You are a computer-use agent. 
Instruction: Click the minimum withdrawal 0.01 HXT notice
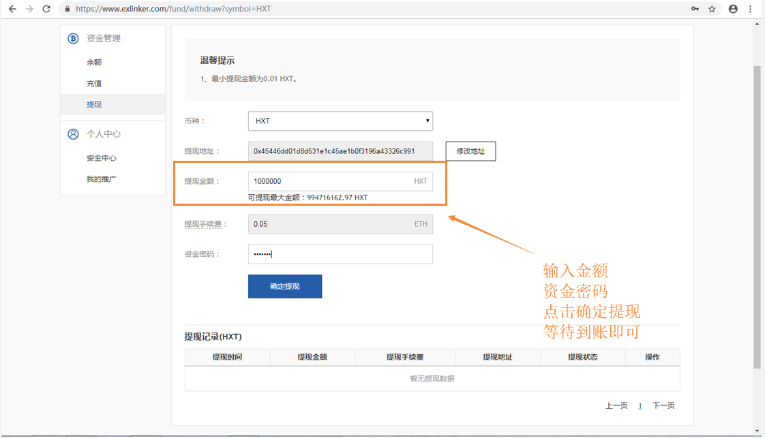[x=249, y=79]
